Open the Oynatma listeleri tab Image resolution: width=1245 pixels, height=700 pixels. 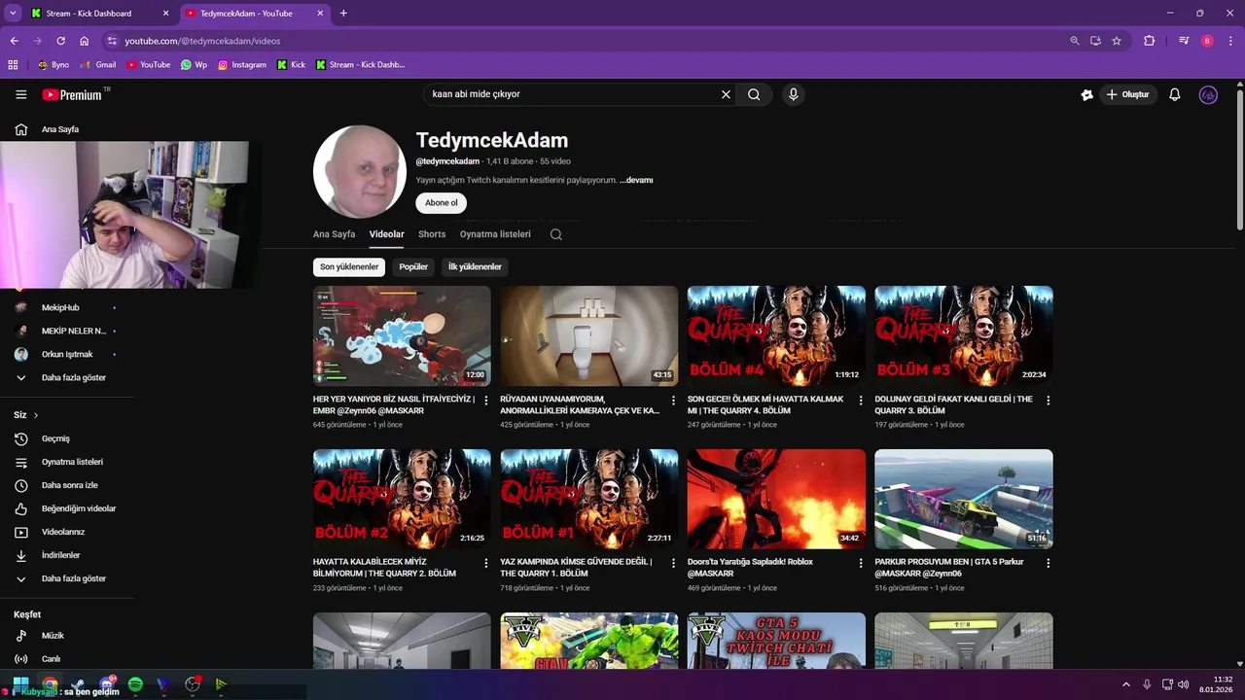coord(495,234)
